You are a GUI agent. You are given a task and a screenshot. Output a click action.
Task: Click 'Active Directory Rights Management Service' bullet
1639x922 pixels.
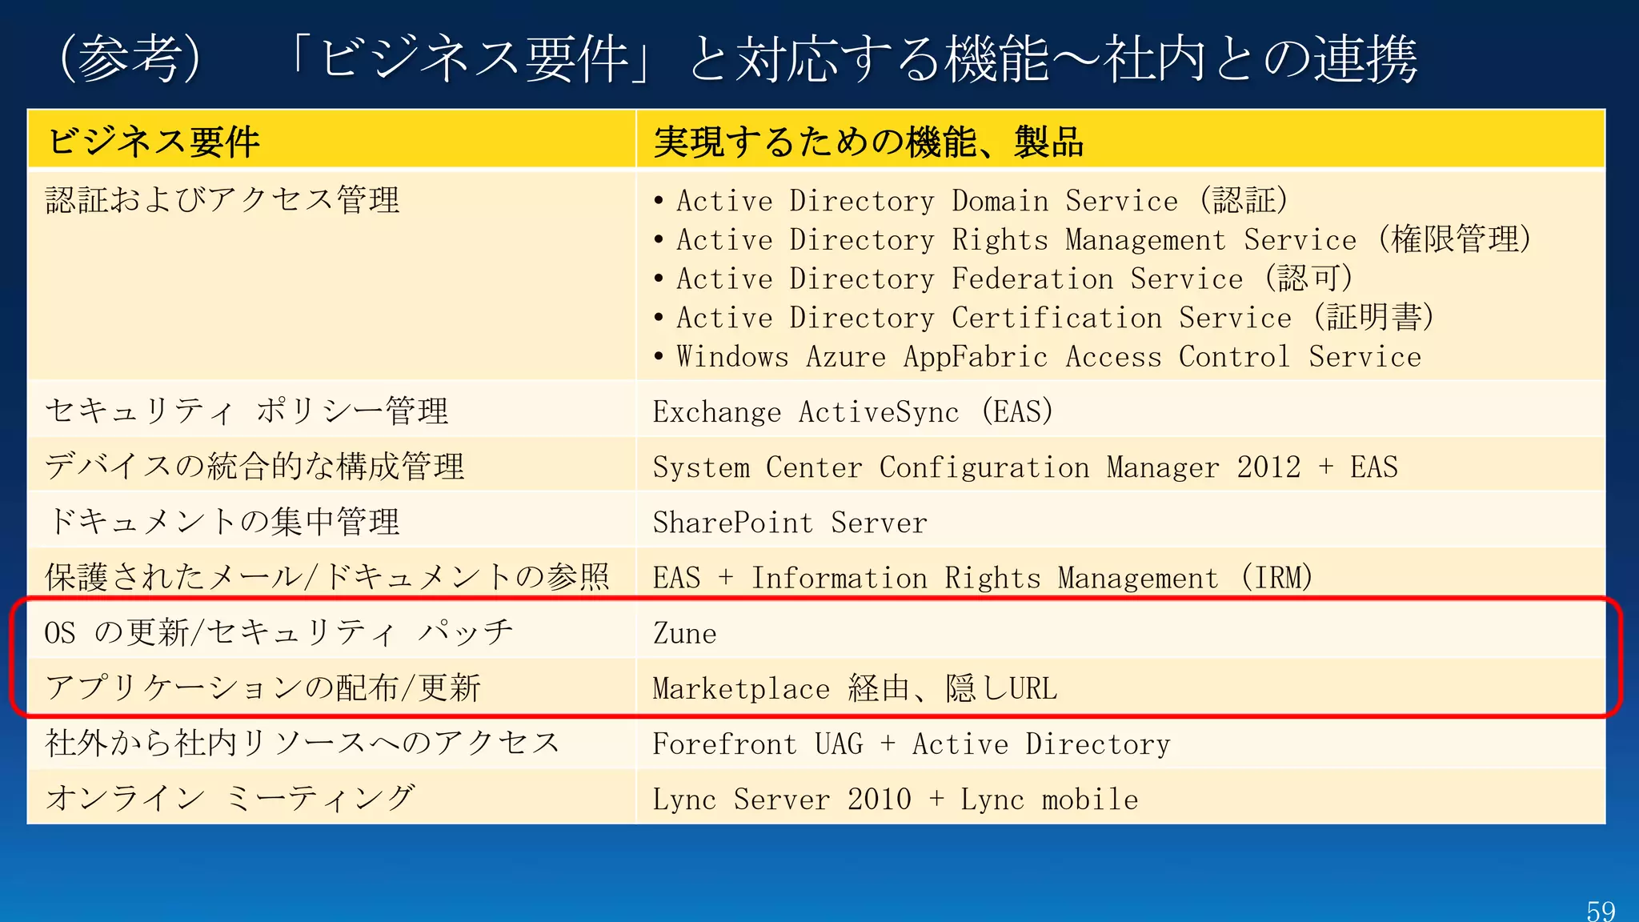[1092, 239]
